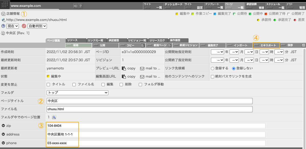Click the エクスポート button
306x149 pixels.
[x=266, y=45]
